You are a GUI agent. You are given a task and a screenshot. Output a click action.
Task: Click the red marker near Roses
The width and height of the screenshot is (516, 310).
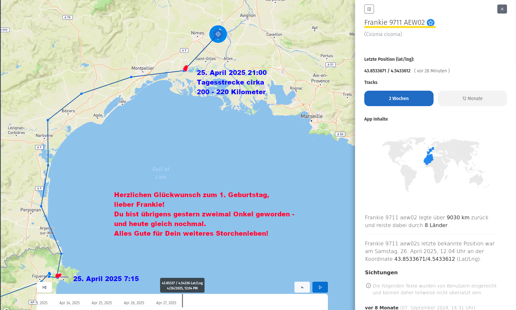pos(58,276)
